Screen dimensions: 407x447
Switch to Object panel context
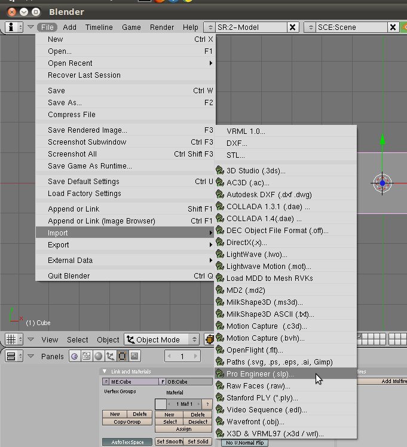coord(111,356)
